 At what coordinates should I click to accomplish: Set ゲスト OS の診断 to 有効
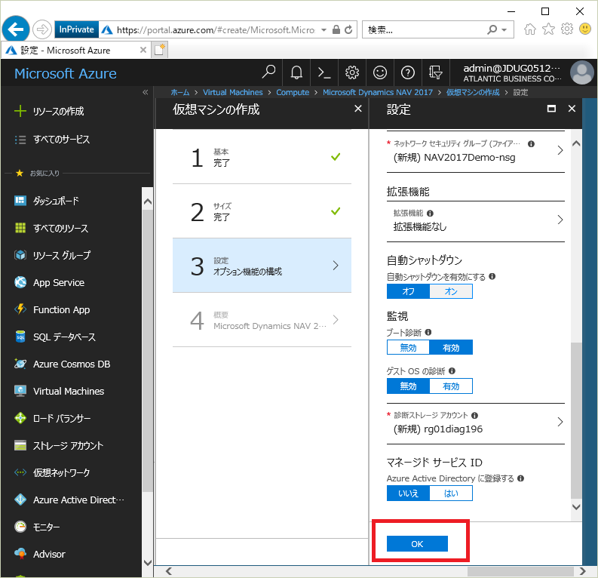pos(451,386)
